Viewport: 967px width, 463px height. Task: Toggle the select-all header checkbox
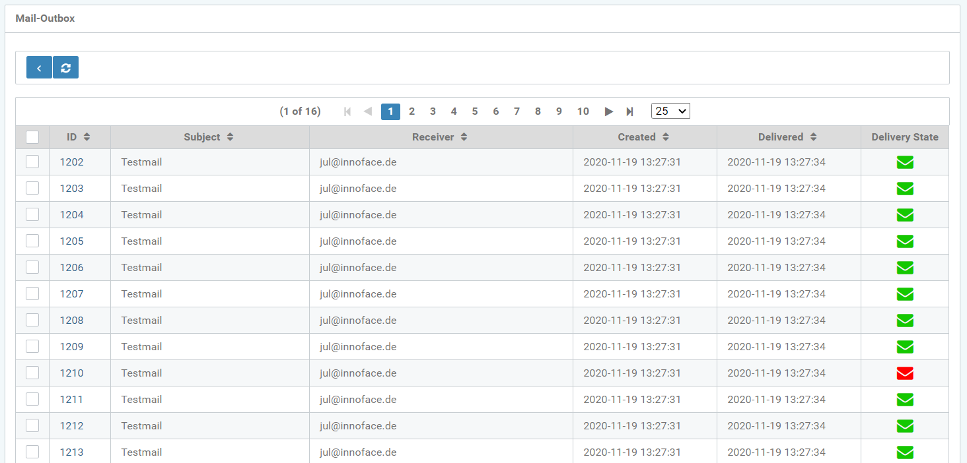(32, 137)
